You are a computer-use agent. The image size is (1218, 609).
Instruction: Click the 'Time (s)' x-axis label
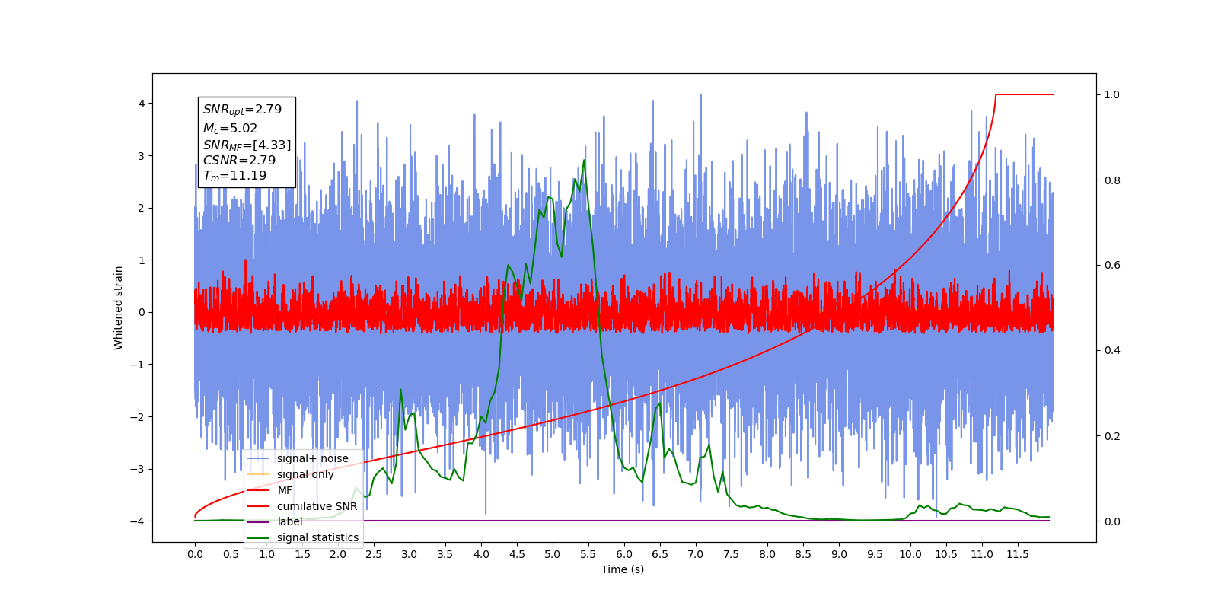(623, 569)
